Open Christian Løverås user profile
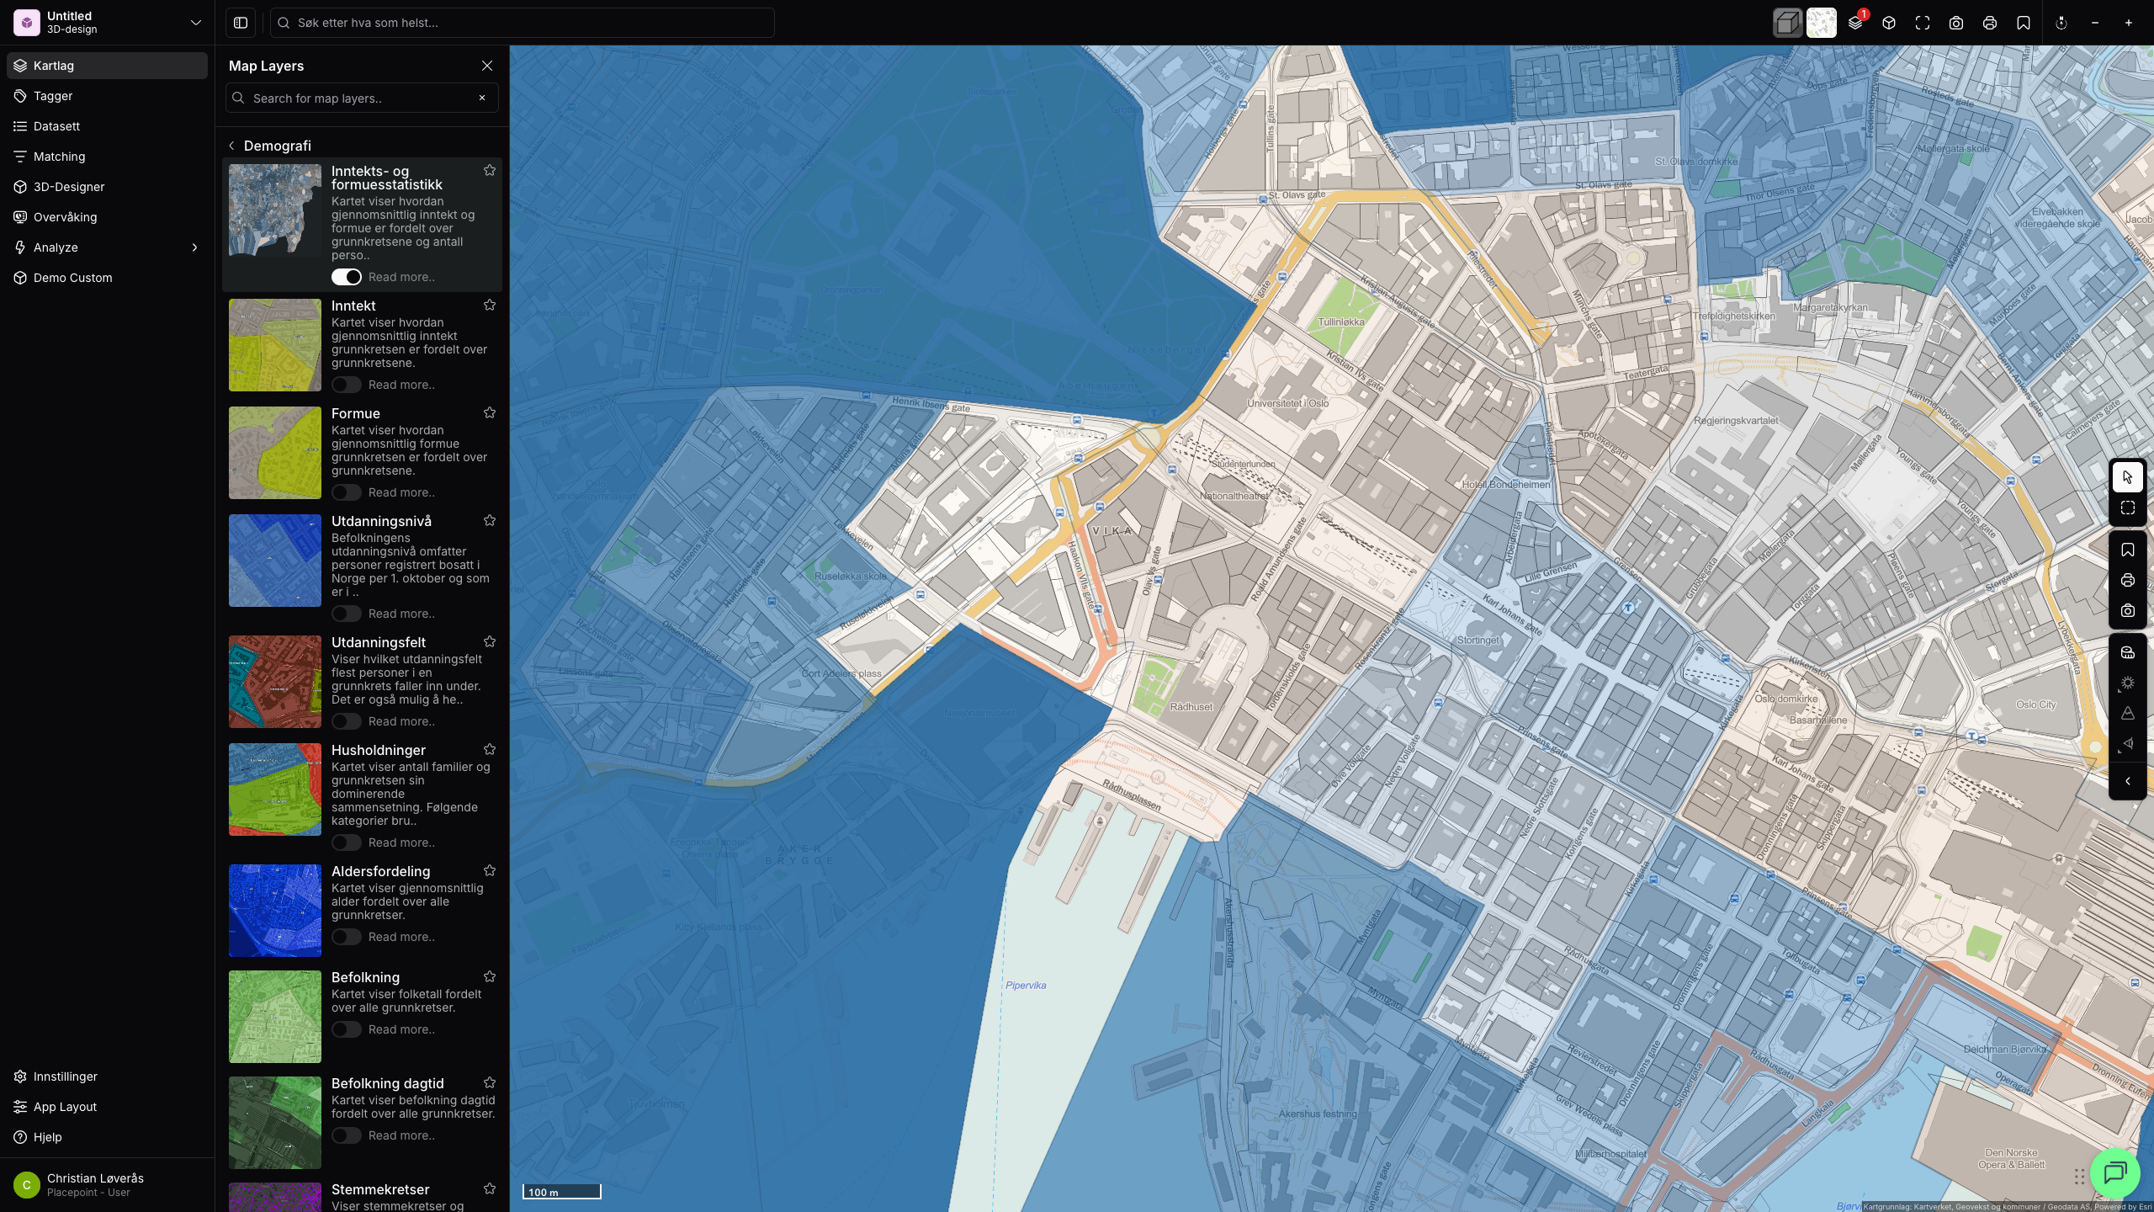 [x=107, y=1185]
